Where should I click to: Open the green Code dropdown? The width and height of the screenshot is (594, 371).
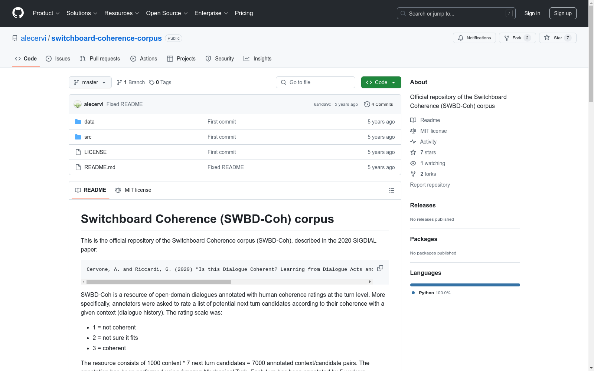[x=381, y=82]
